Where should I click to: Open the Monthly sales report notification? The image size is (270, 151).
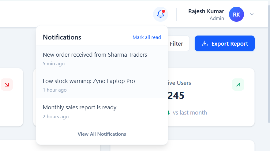(80, 108)
